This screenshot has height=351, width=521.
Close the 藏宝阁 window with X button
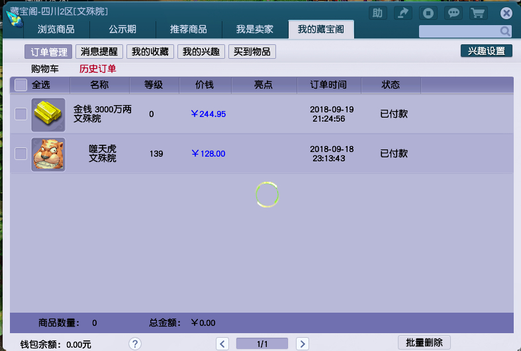(x=506, y=13)
